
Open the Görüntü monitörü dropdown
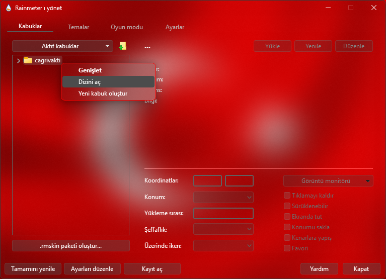coord(328,181)
